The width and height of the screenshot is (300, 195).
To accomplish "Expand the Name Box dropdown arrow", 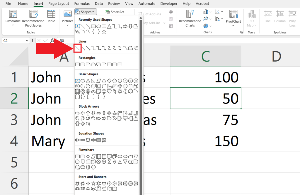I will (x=27, y=40).
